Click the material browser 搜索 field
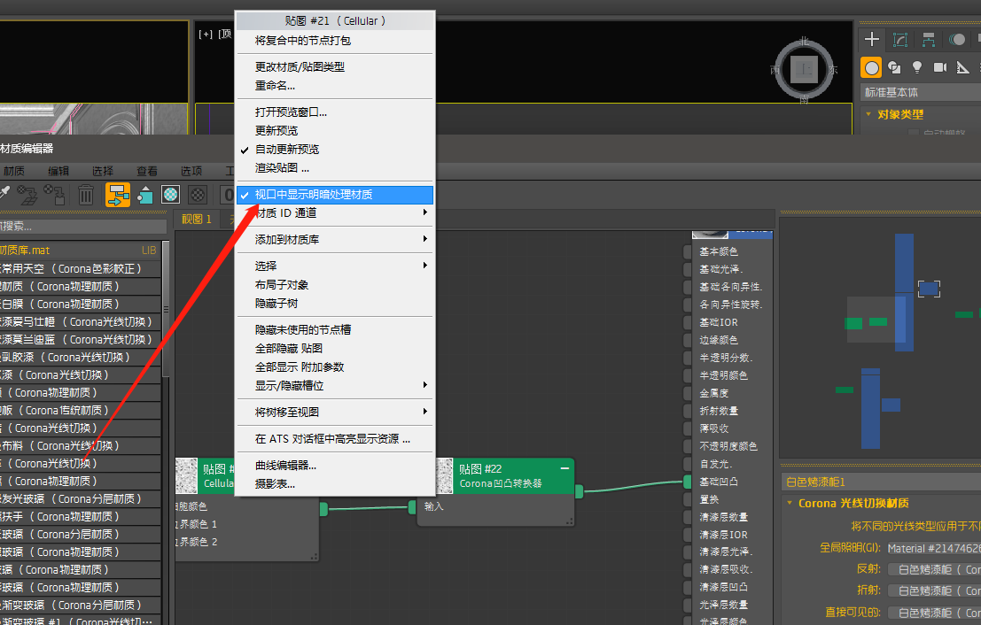Viewport: 981px width, 625px height. coord(82,226)
